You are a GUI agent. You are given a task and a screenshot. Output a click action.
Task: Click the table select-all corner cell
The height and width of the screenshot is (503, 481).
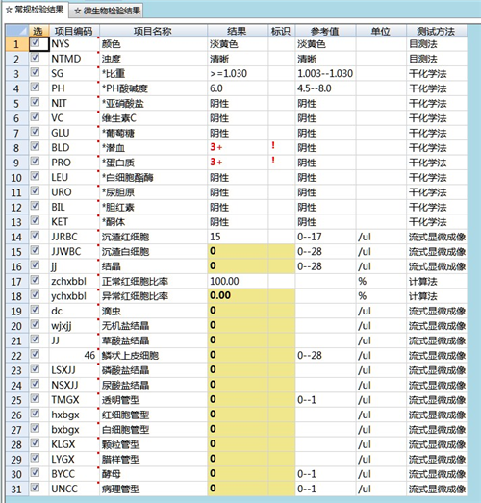[x=17, y=31]
